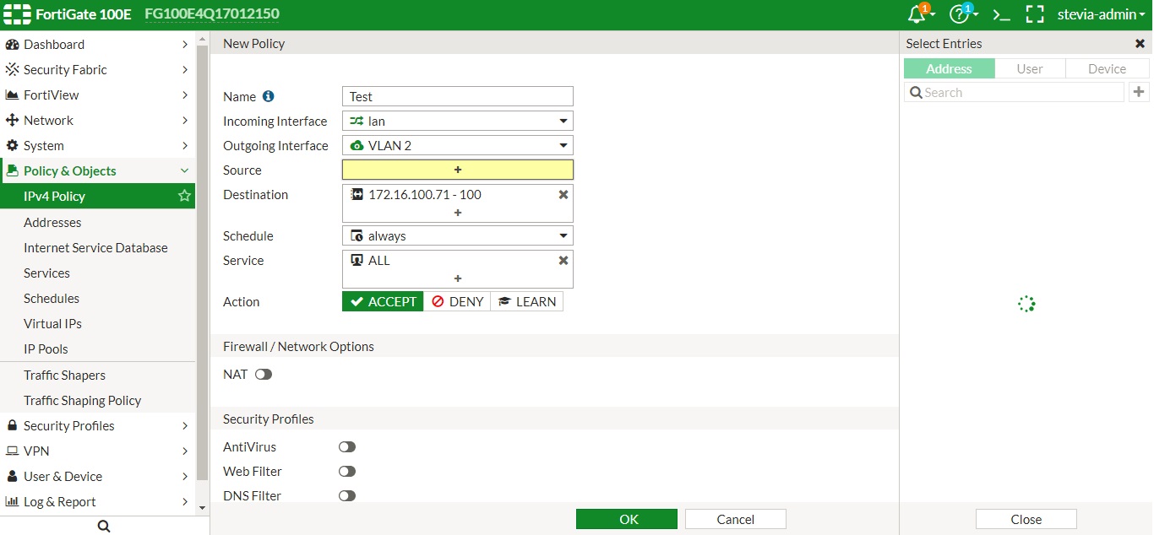The width and height of the screenshot is (1154, 535).
Task: Switch to the User tab in Select Entries
Action: tap(1029, 69)
